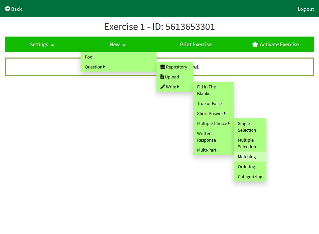Choose Single Selection option
Viewport: 319px width, 234px height.
247,127
